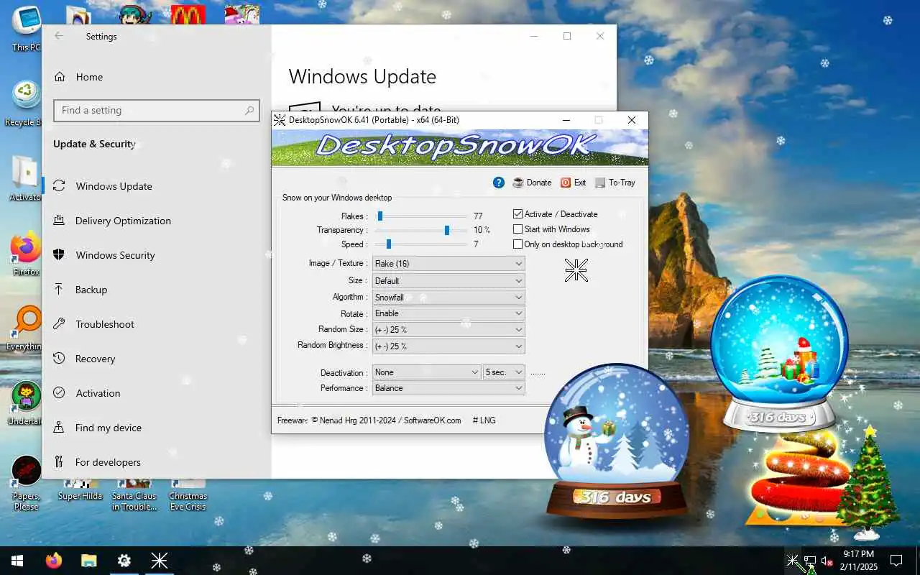Select Windows Security in Settings sidebar
920x575 pixels.
[x=156, y=255]
